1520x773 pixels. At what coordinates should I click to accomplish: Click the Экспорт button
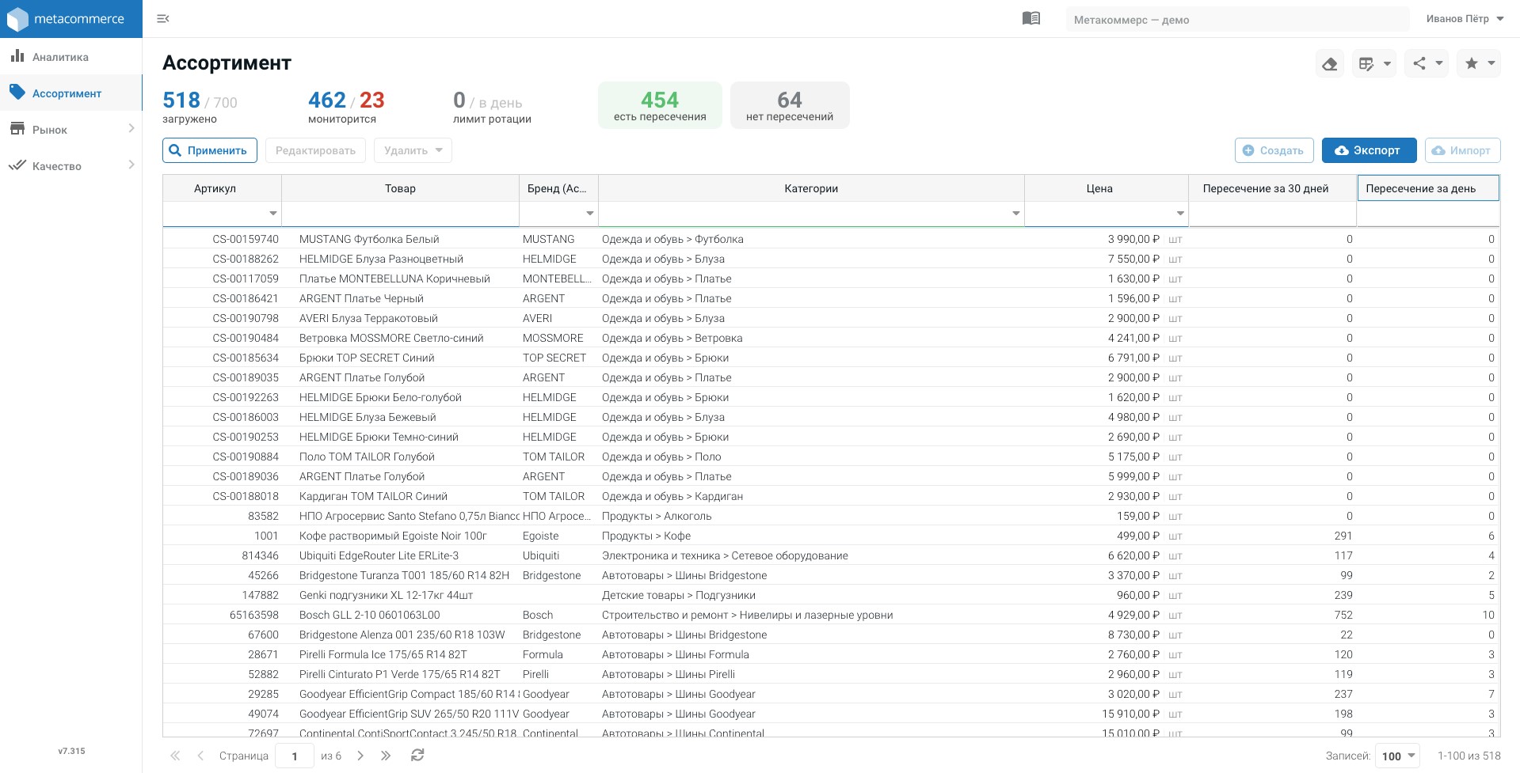click(1369, 150)
